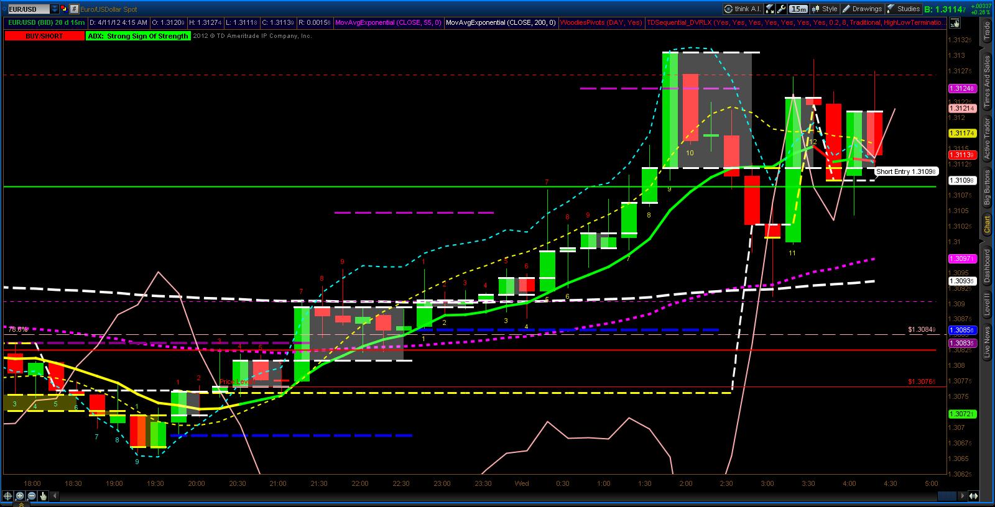Open the Live News side tab
This screenshot has width=995, height=507.
coord(986,342)
